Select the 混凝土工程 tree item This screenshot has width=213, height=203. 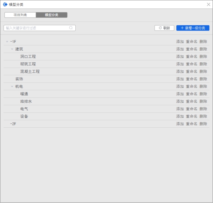30,71
